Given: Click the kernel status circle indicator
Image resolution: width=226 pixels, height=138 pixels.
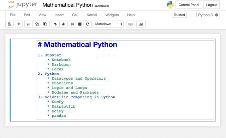Looking at the screenshot, I should click(216, 15).
